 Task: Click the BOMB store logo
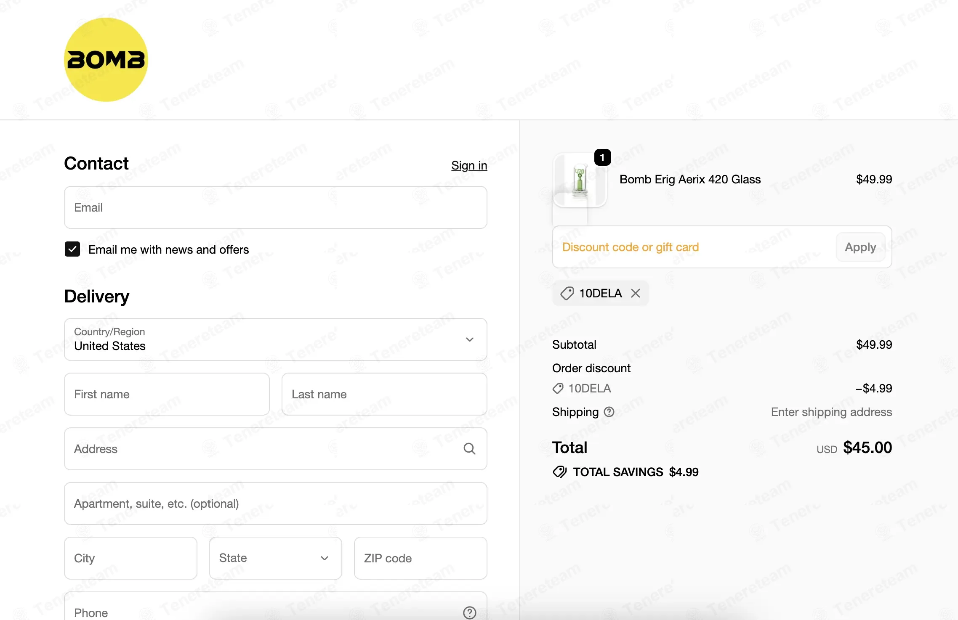(x=106, y=60)
